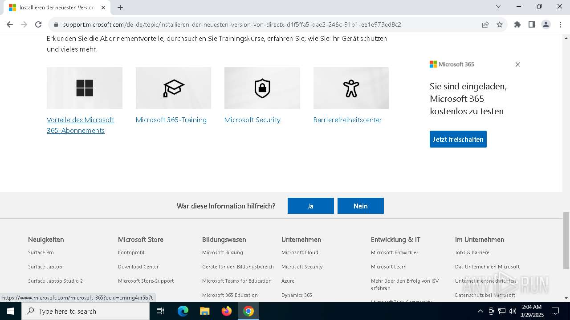Reload the current page

coord(38,24)
